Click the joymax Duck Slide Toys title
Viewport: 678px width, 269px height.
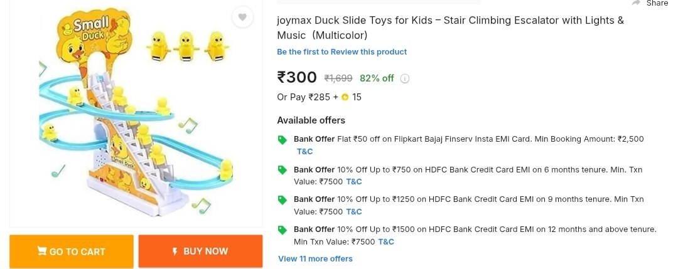point(450,27)
